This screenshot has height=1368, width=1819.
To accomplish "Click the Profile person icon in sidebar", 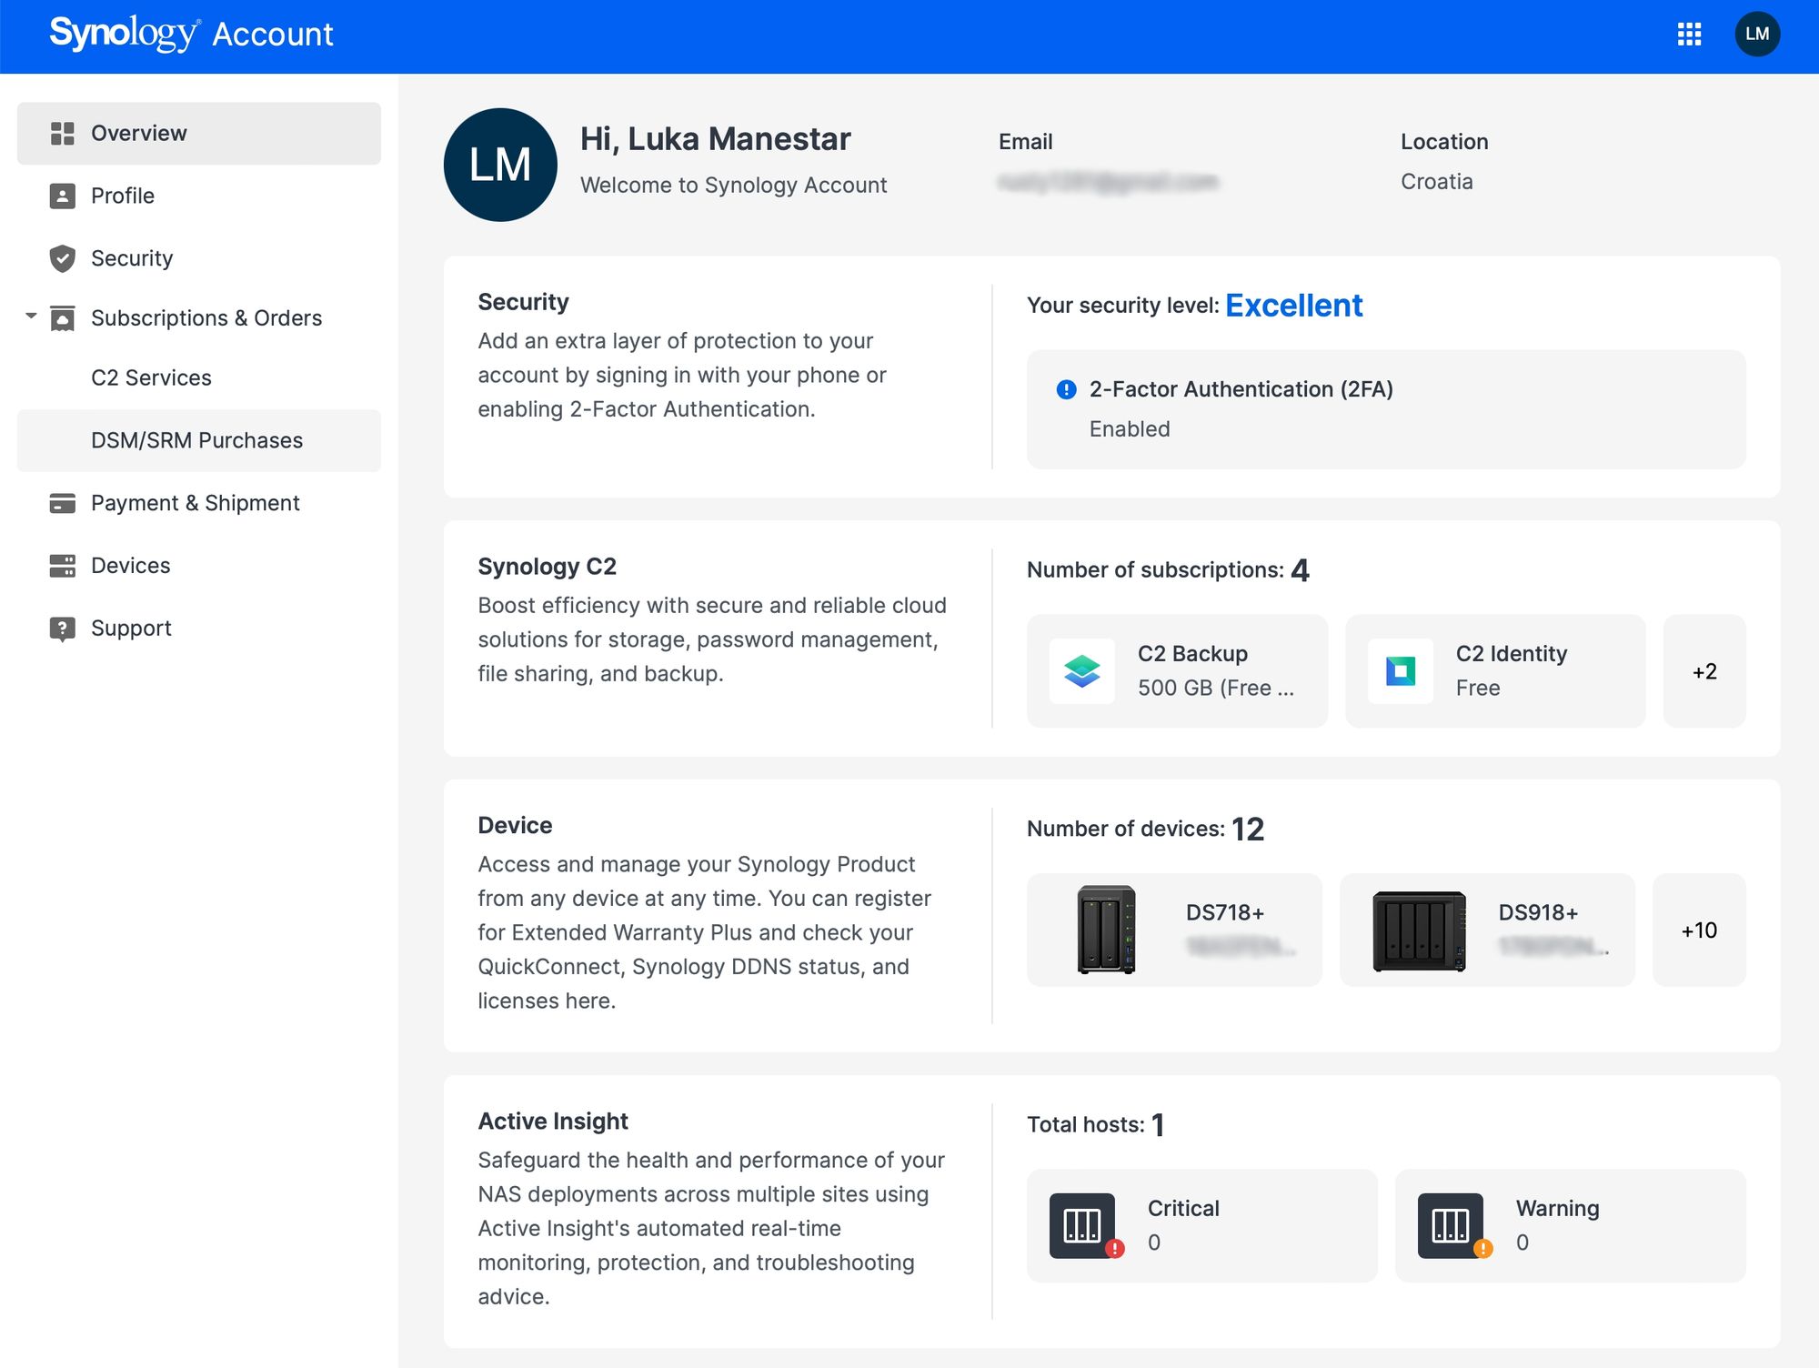I will coord(62,196).
